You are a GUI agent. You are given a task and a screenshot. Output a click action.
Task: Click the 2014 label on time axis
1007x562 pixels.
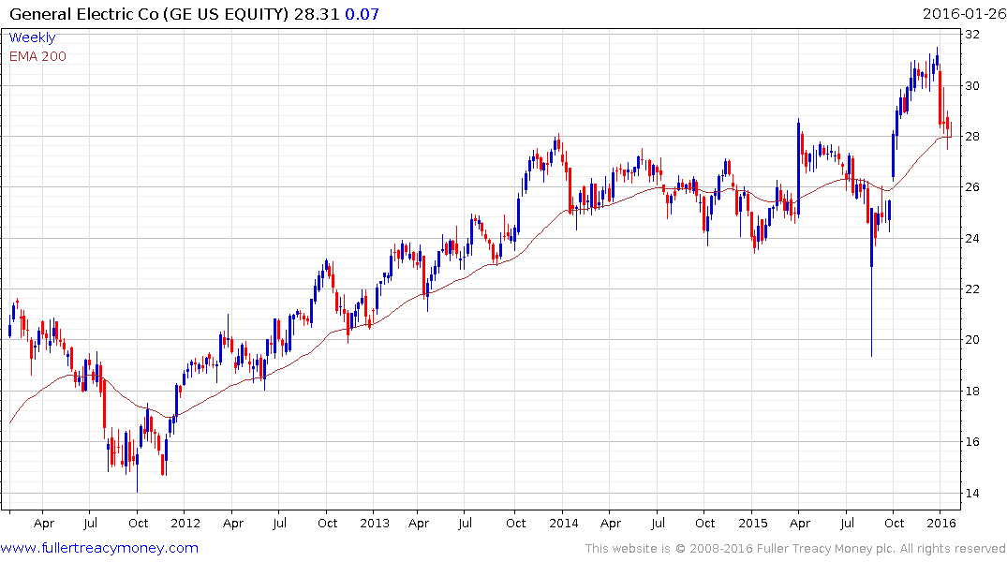pyautogui.click(x=563, y=523)
